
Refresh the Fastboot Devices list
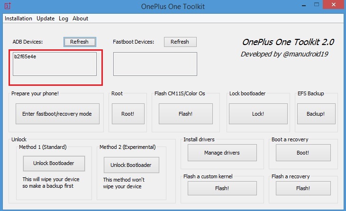[180, 42]
